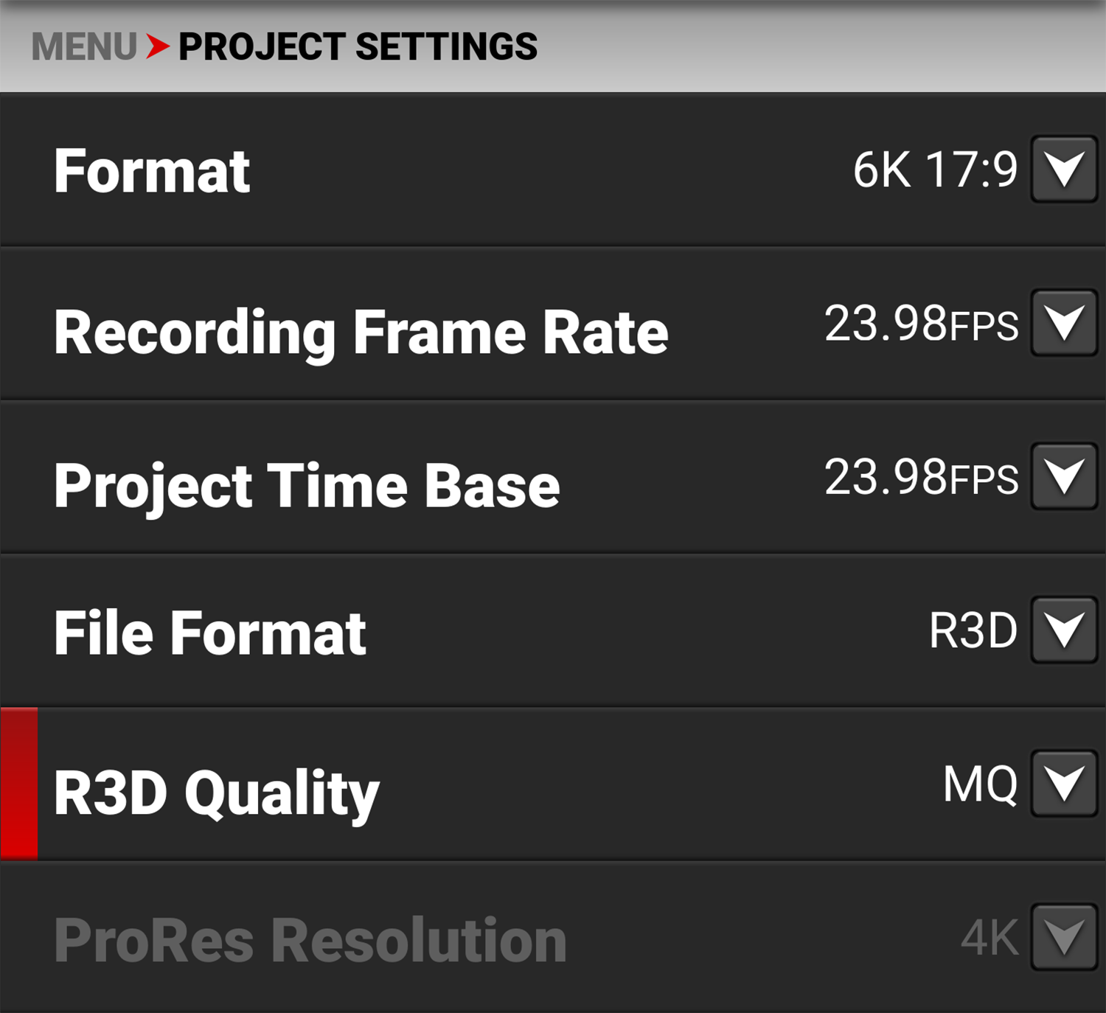This screenshot has width=1106, height=1013.
Task: Click the 6K 17:9 format value
Action: pyautogui.click(x=934, y=170)
